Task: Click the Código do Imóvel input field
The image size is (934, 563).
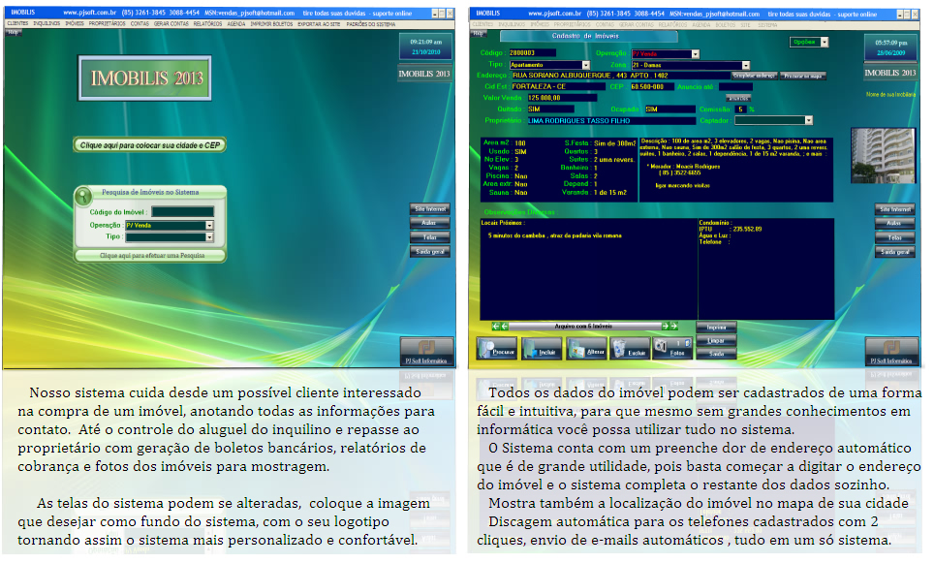Action: pyautogui.click(x=182, y=211)
